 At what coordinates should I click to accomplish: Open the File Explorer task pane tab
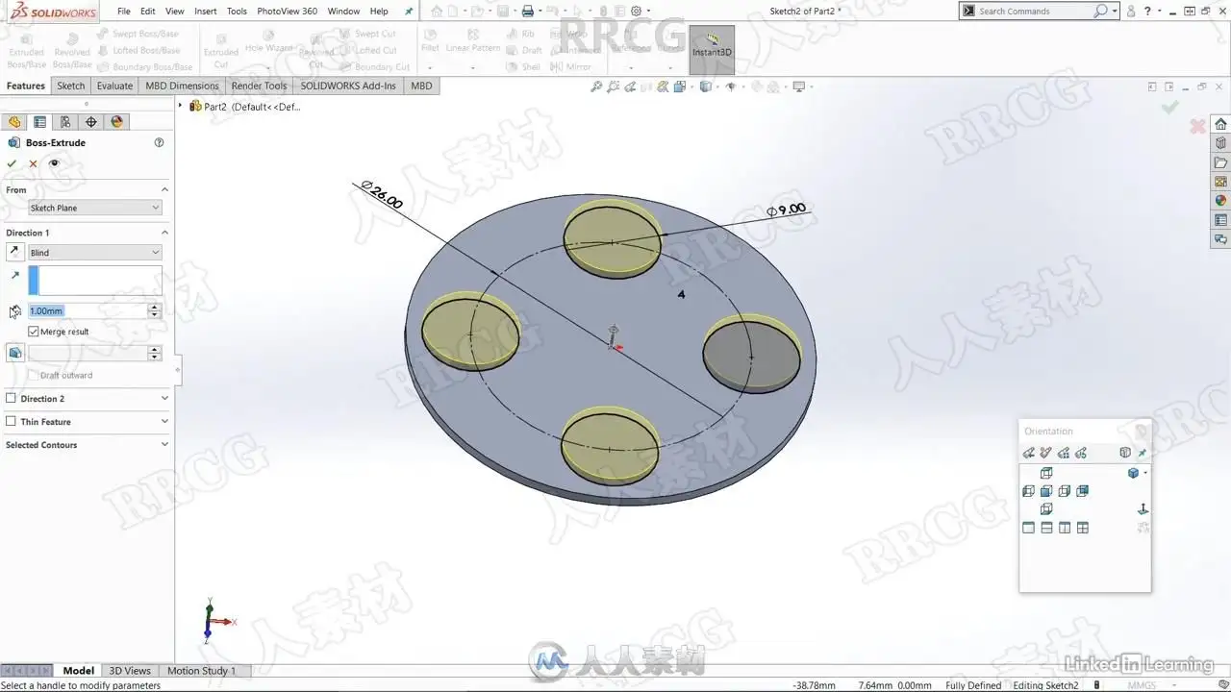point(1220,162)
